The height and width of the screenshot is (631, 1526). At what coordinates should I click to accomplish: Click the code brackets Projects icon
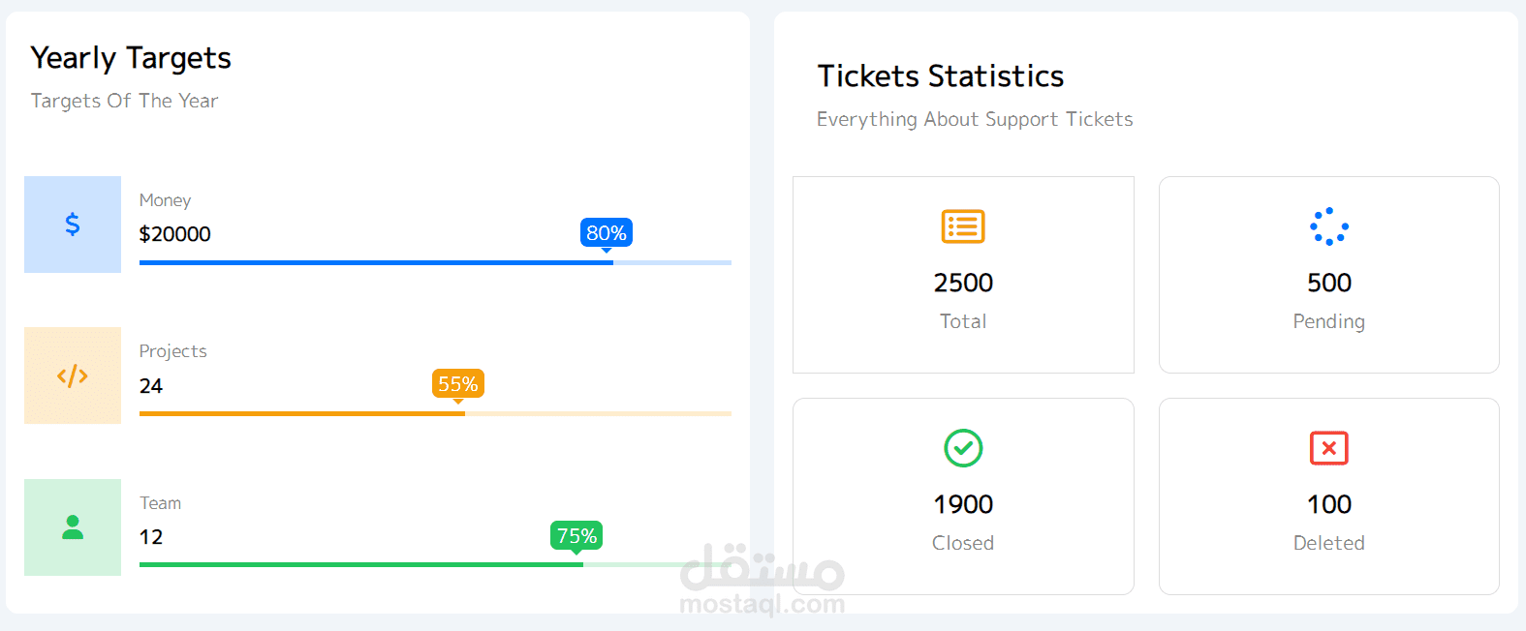[x=73, y=376]
